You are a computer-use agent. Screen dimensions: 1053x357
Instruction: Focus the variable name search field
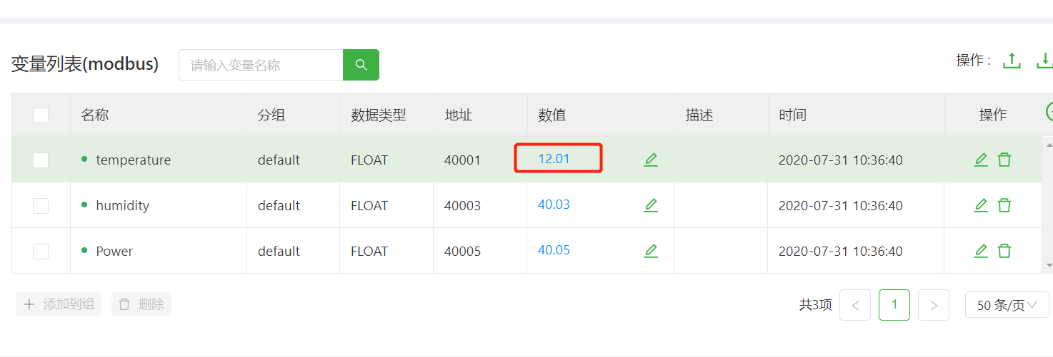point(261,65)
